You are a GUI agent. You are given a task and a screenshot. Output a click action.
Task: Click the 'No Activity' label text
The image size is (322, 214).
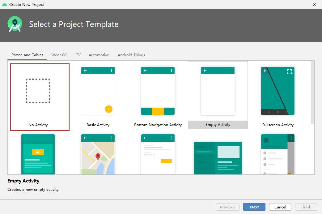pyautogui.click(x=38, y=125)
